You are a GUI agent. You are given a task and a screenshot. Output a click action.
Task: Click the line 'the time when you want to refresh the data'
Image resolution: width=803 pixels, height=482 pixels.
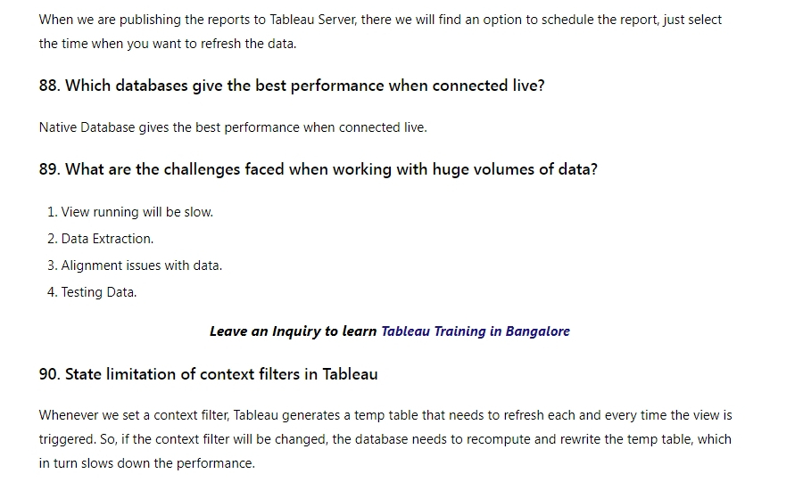click(x=168, y=44)
